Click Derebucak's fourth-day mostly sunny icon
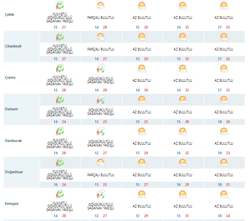The image size is (249, 221). [183, 131]
